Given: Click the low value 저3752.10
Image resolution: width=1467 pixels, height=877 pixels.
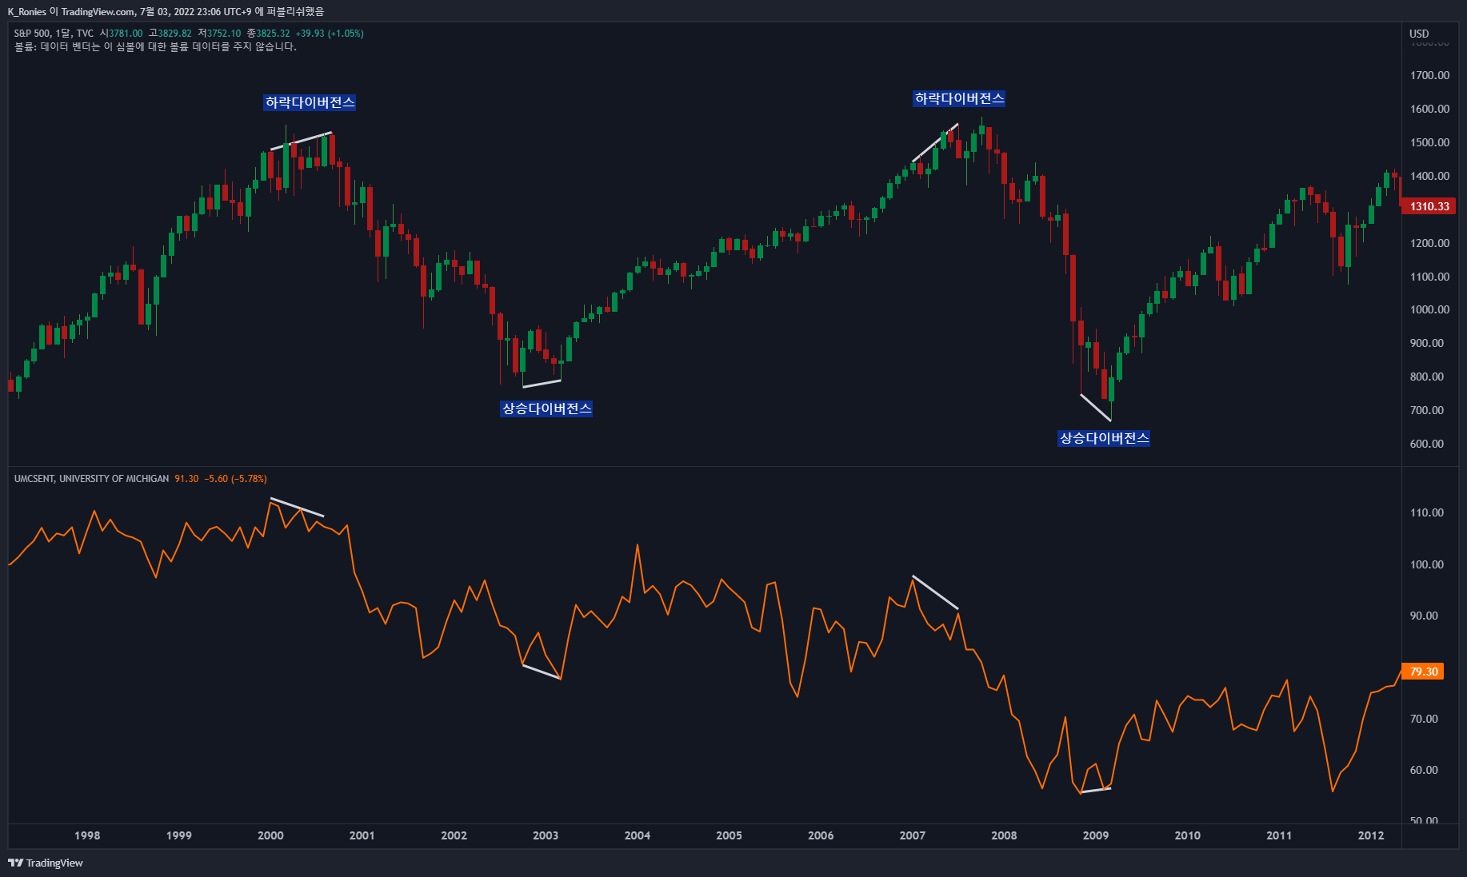Looking at the screenshot, I should [x=219, y=34].
